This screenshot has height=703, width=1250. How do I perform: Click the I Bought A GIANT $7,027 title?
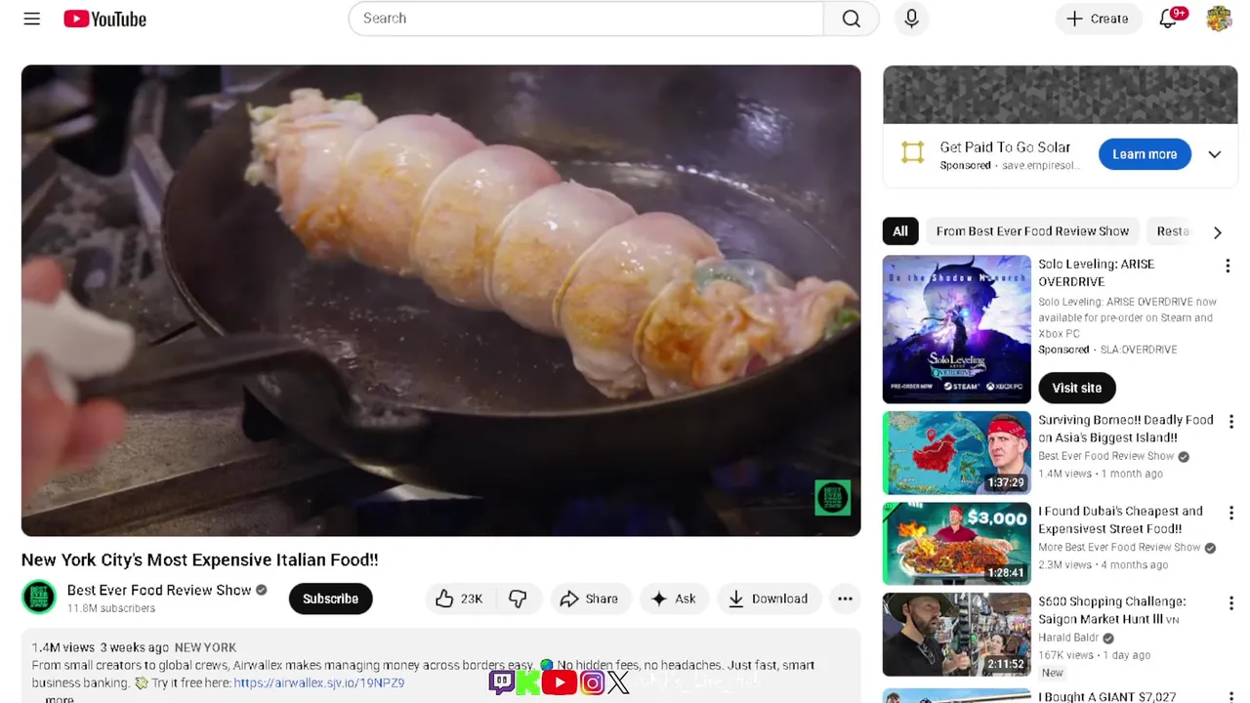pos(1107,696)
